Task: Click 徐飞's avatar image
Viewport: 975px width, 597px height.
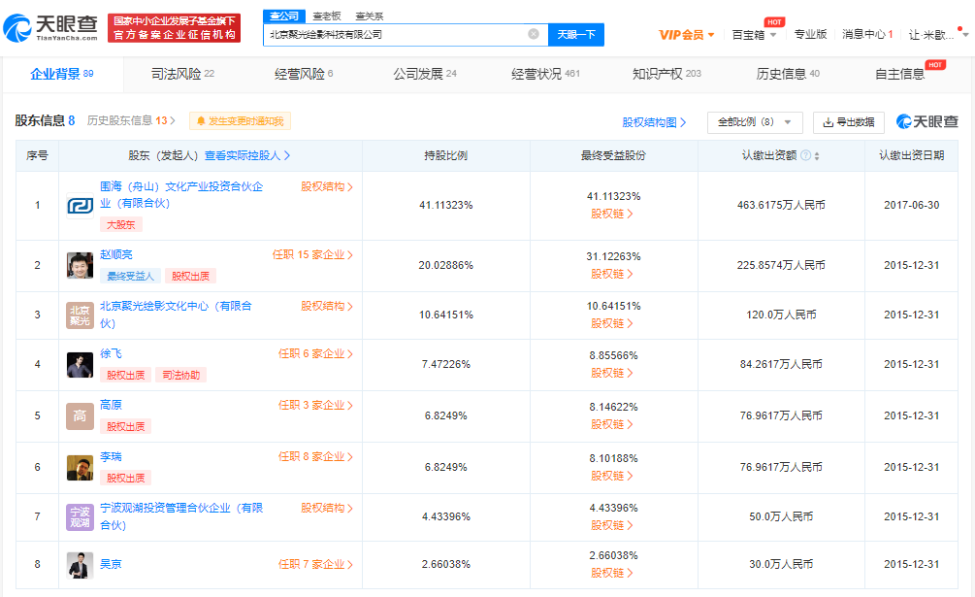Action: (80, 365)
